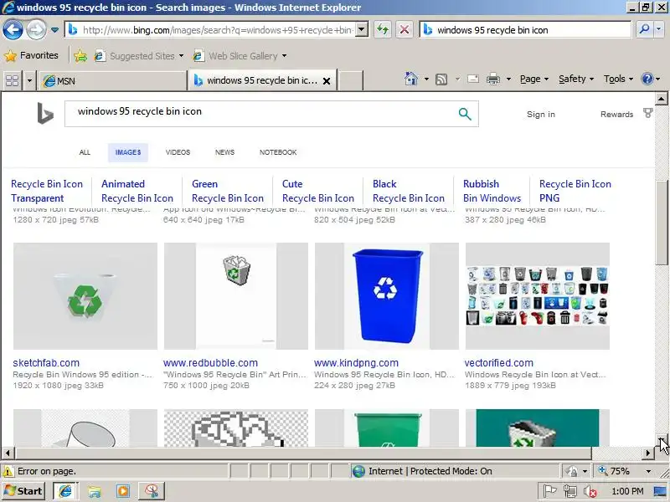The height and width of the screenshot is (502, 670).
Task: Open the blue recycling bin thumbnail
Action: point(387,296)
